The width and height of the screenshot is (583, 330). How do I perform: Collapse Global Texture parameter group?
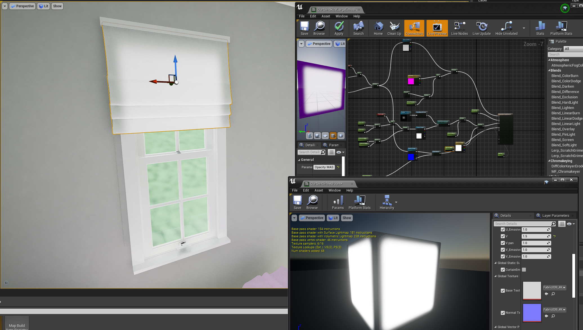(x=496, y=276)
